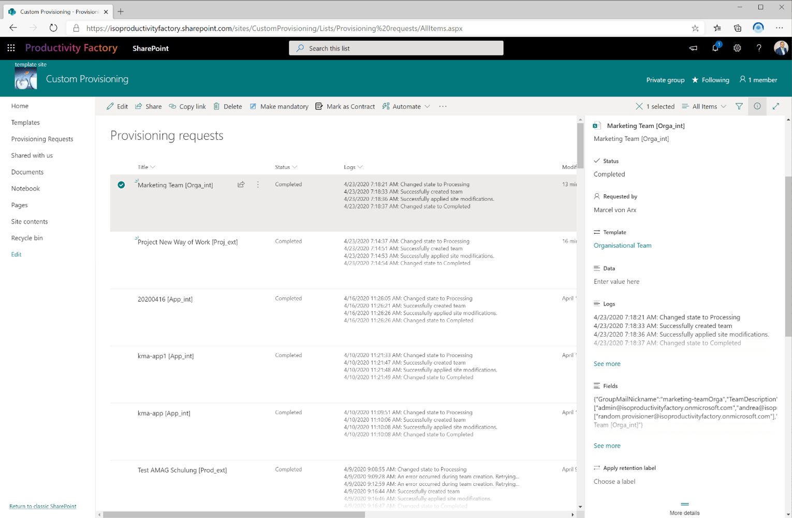Click the Custom Provisioning site logo
The image size is (792, 518).
click(x=26, y=79)
